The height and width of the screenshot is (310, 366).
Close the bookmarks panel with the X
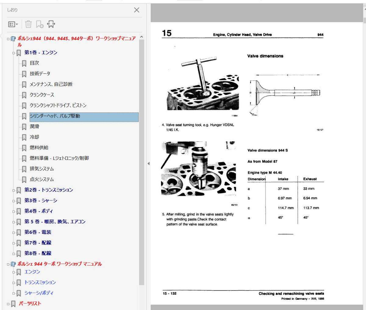click(x=137, y=10)
